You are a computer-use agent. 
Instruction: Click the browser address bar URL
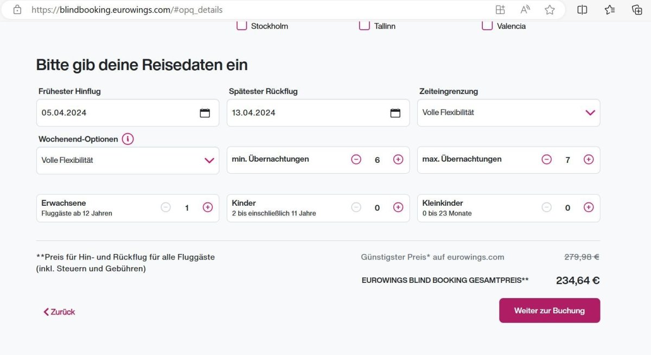[x=127, y=10]
